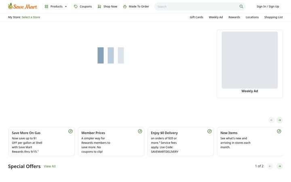
Task: Open the Enjoy $0 Delivery arrow icon
Action: click(x=209, y=131)
